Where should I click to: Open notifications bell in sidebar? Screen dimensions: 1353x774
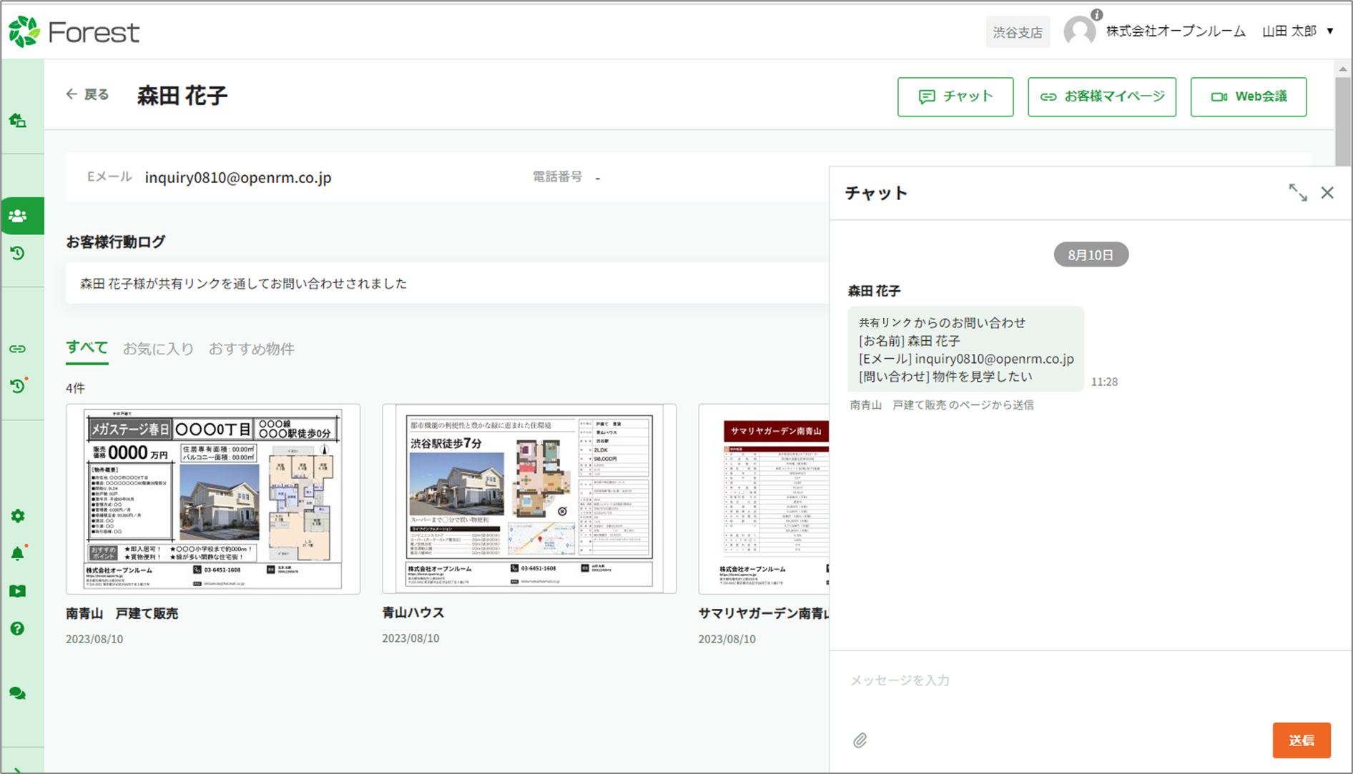(x=18, y=554)
